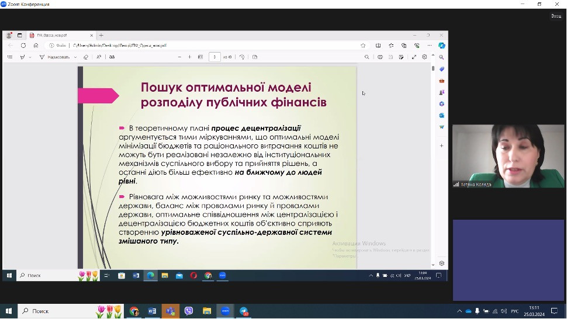The image size is (567, 319).
Task: Click the Copilot icon in the Edge window
Action: coord(442,46)
